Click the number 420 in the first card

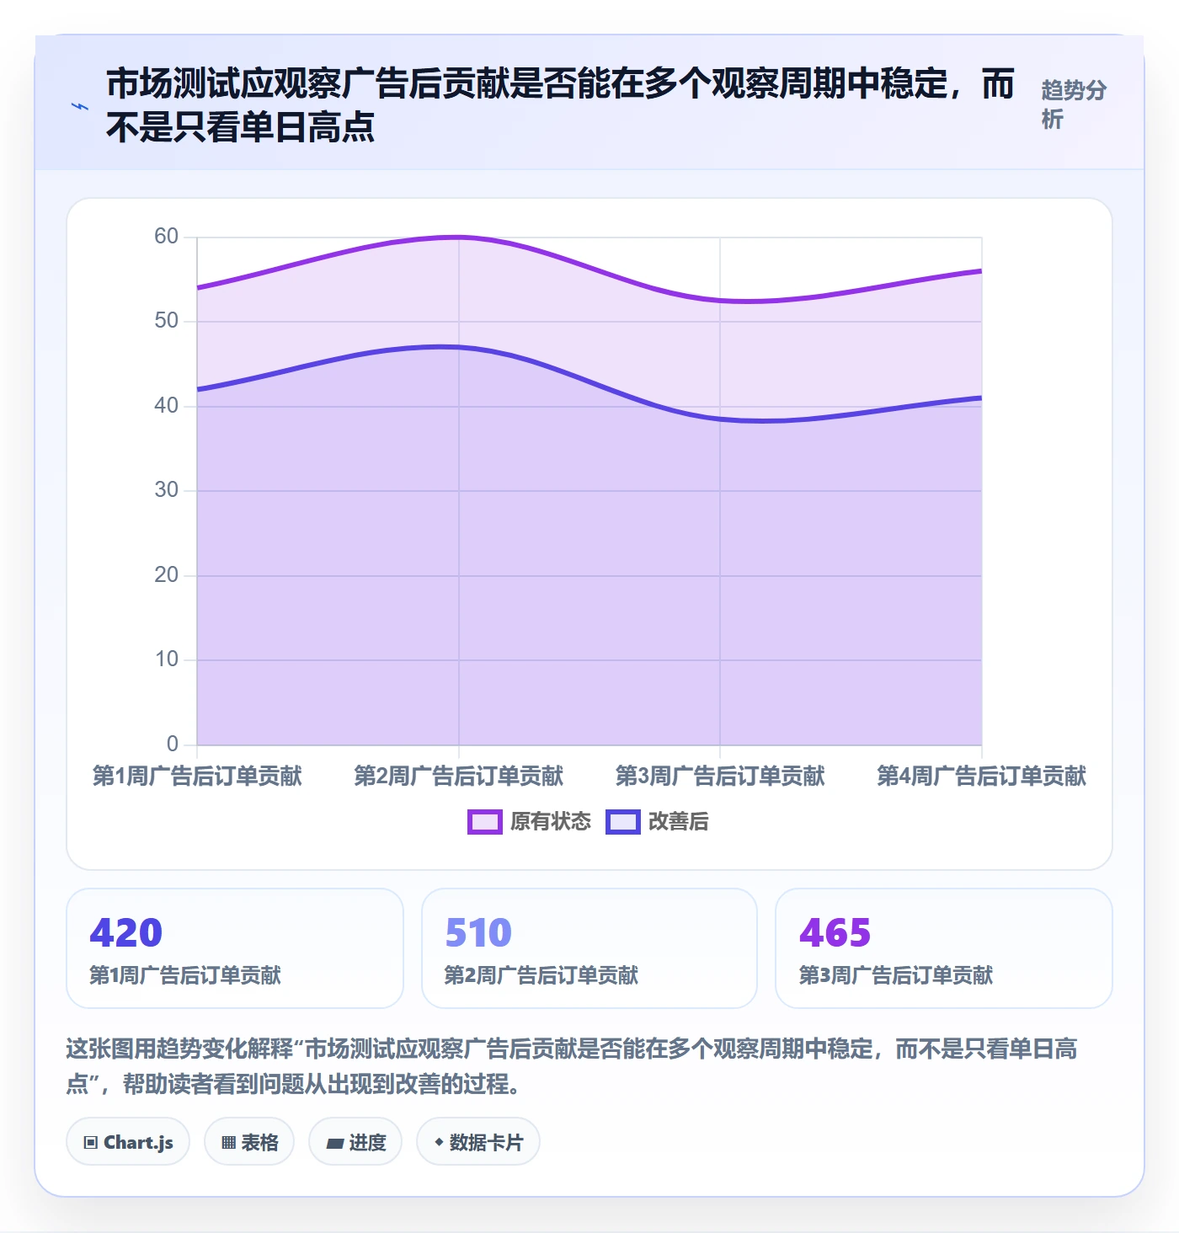coord(126,932)
